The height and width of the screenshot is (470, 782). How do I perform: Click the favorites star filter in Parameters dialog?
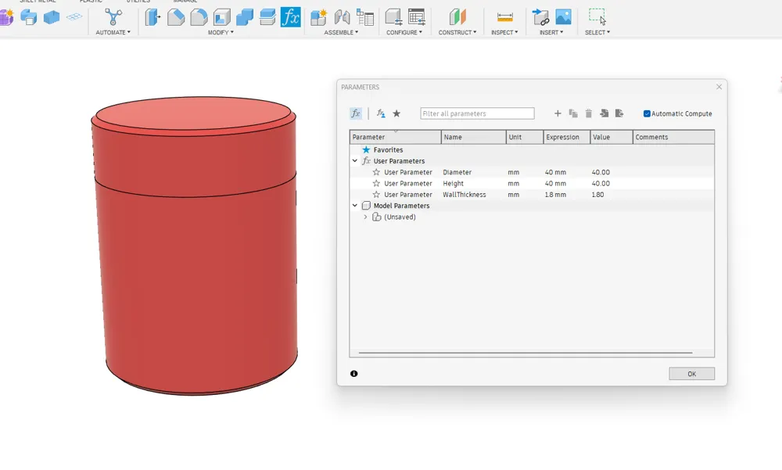click(396, 113)
